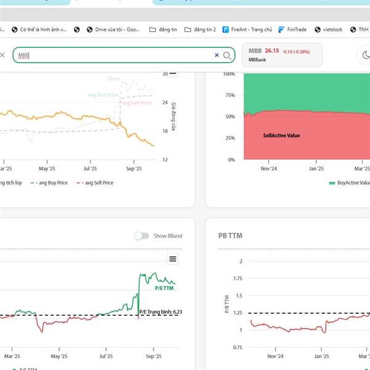Enable the Show BBand switch
Viewport: 370px width, 370px height.
click(142, 236)
